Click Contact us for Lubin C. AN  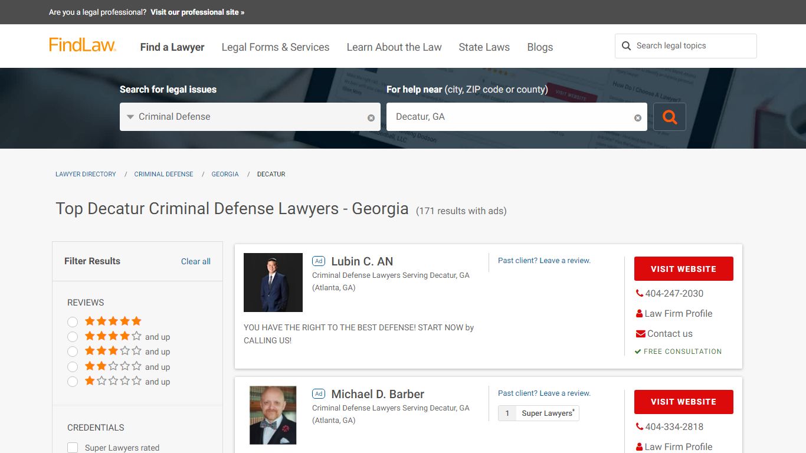(670, 333)
